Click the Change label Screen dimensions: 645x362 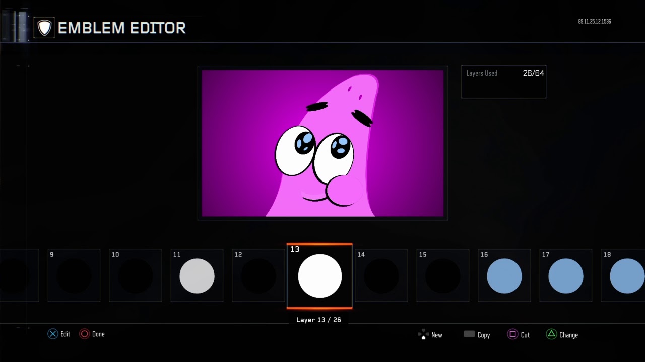point(568,335)
